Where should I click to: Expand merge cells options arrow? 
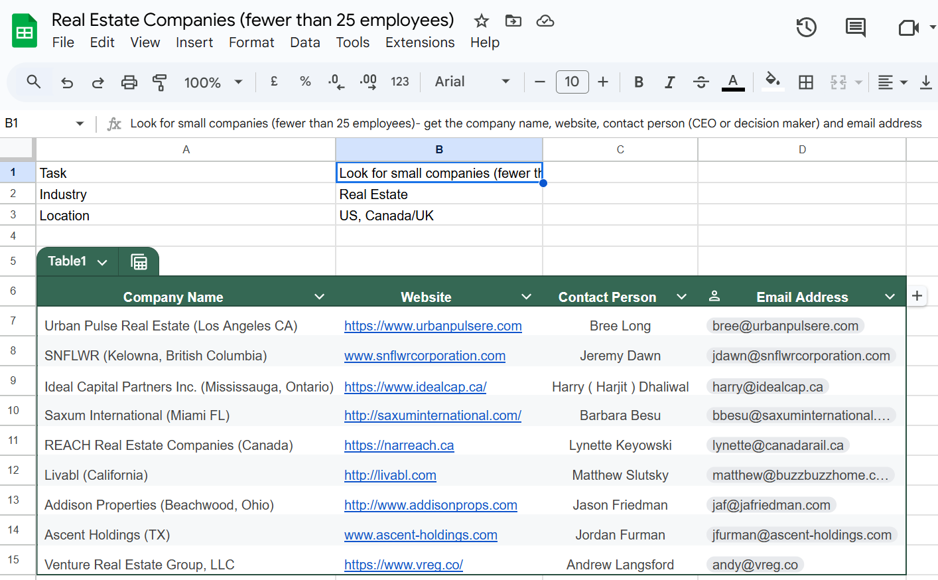point(858,82)
